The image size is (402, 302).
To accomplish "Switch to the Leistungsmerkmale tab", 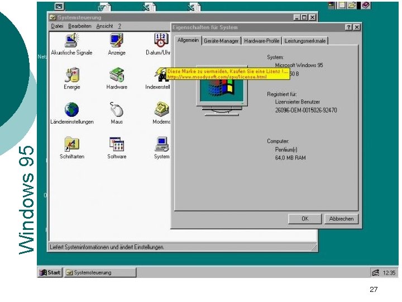I will 305,41.
